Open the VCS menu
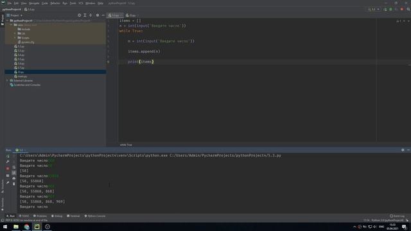411x231 pixels. click(x=81, y=3)
